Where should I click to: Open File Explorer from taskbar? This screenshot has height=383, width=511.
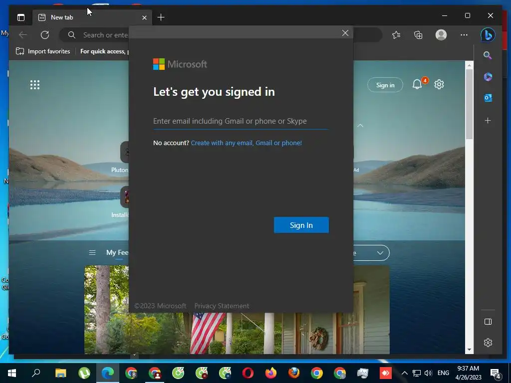(x=60, y=373)
